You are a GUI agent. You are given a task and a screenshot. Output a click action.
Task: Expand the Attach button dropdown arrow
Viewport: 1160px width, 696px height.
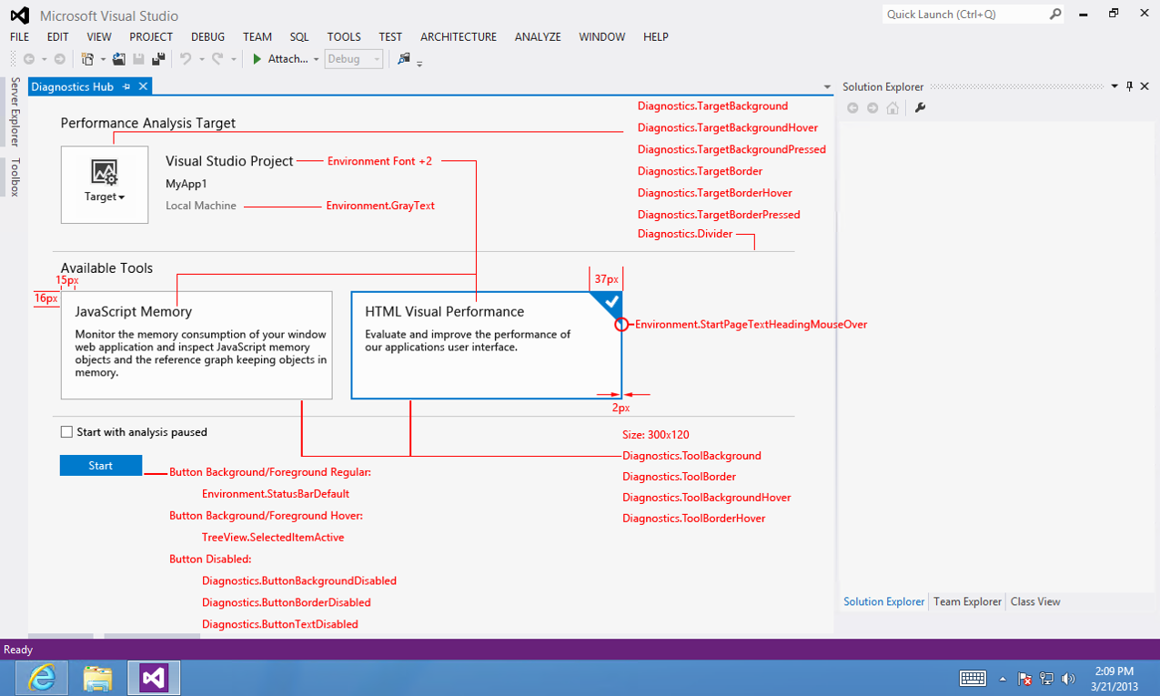pos(316,60)
